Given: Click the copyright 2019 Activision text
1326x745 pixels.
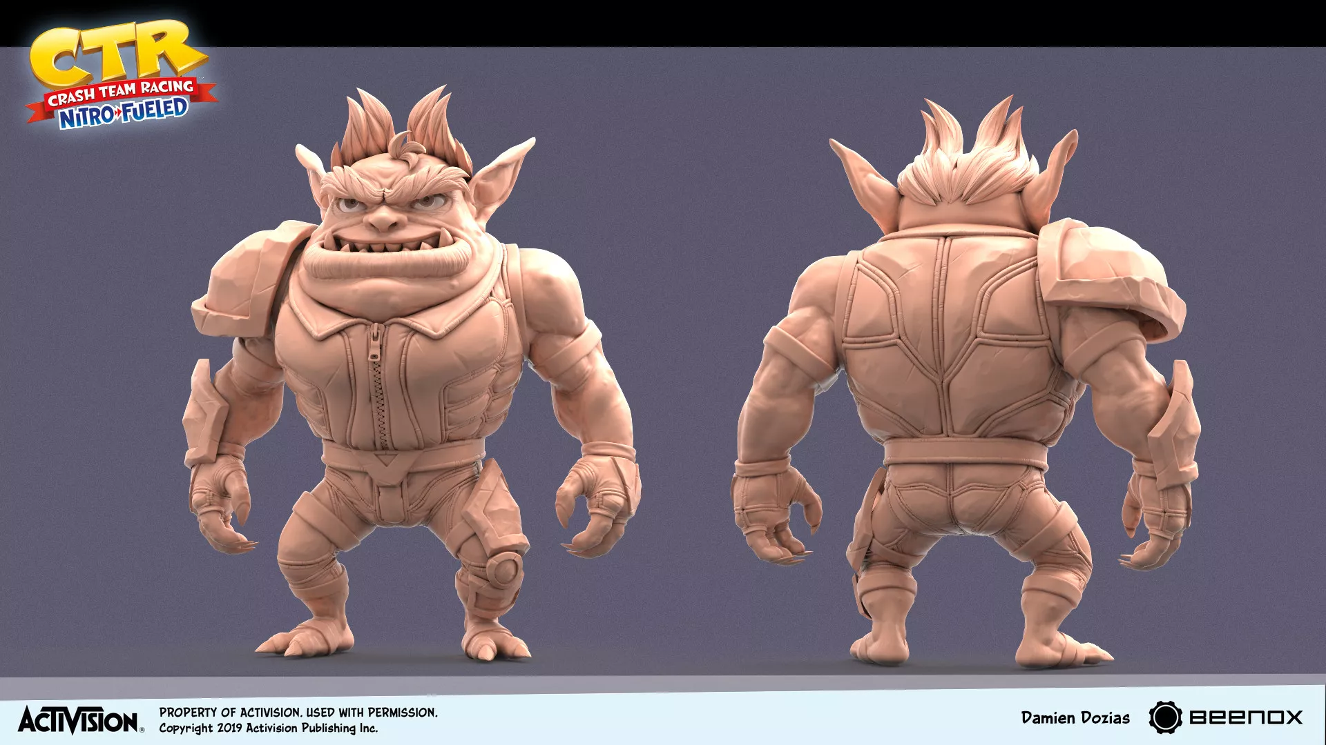Looking at the screenshot, I should [268, 728].
